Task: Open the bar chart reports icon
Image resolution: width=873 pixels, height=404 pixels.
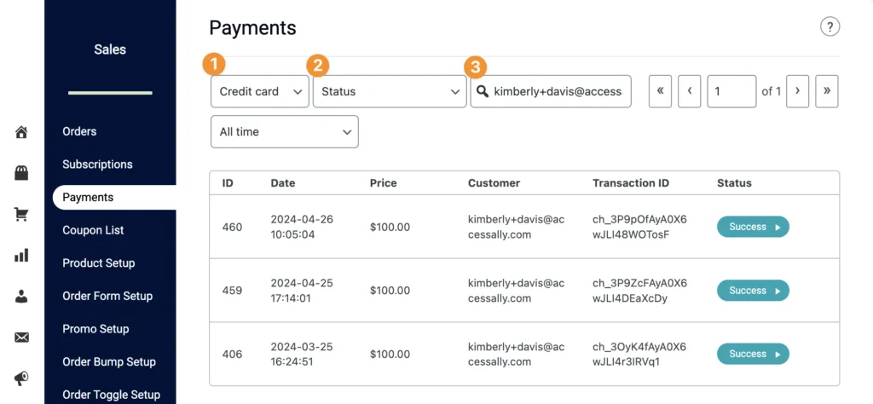Action: click(21, 256)
